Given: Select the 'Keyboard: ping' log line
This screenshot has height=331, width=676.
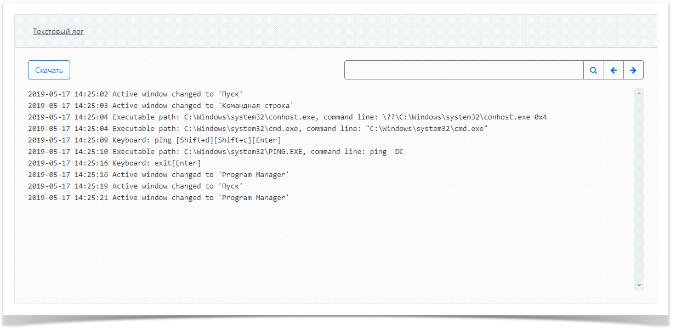Looking at the screenshot, I should pos(154,140).
